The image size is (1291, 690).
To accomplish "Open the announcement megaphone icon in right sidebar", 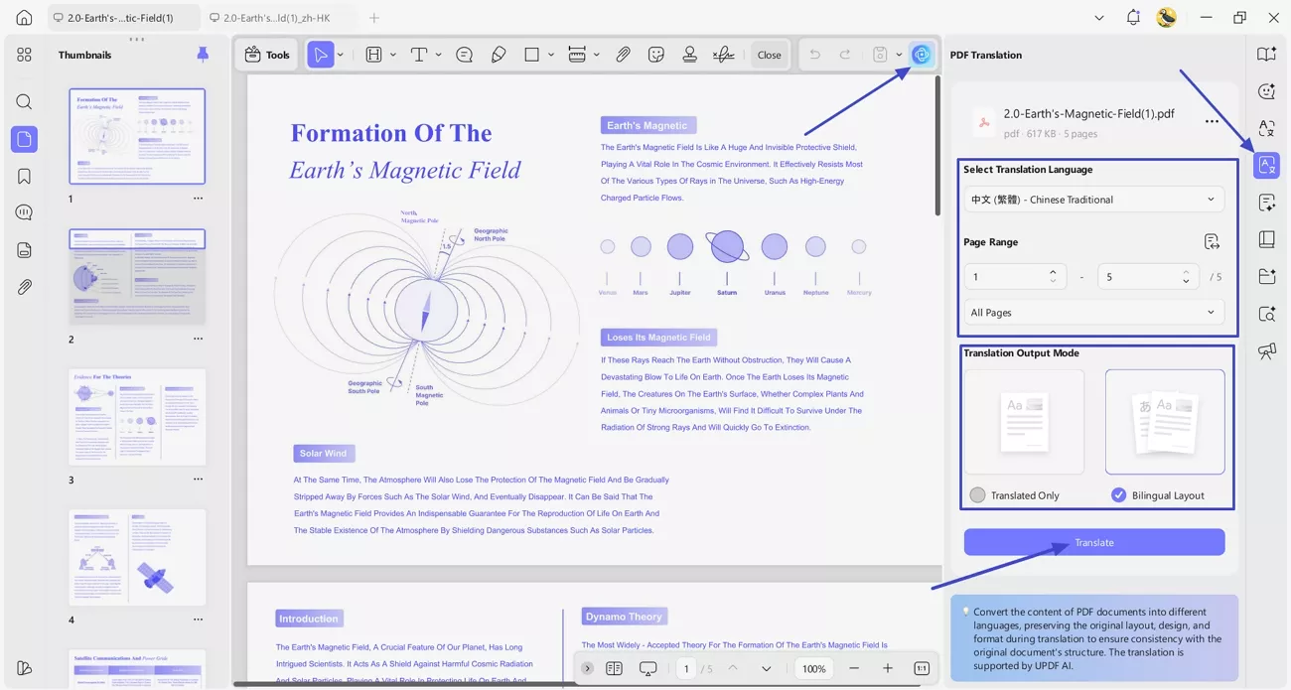I will [x=1266, y=350].
